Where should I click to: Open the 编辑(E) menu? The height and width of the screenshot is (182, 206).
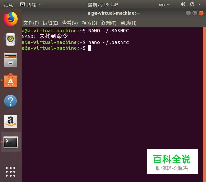coord(50,23)
